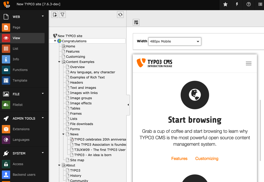The height and width of the screenshot is (182, 264).
Task: Open the Info module
Action: pyautogui.click(x=23, y=59)
